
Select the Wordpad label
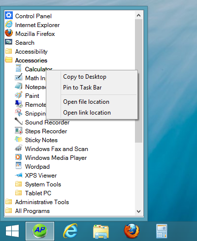(37, 167)
